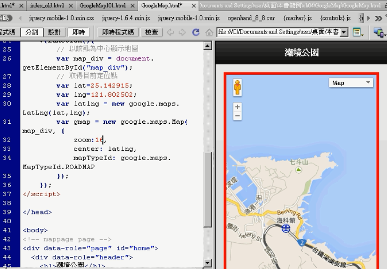The height and width of the screenshot is (269, 387).
Task: Go forward in live view browser
Action: click(x=182, y=32)
